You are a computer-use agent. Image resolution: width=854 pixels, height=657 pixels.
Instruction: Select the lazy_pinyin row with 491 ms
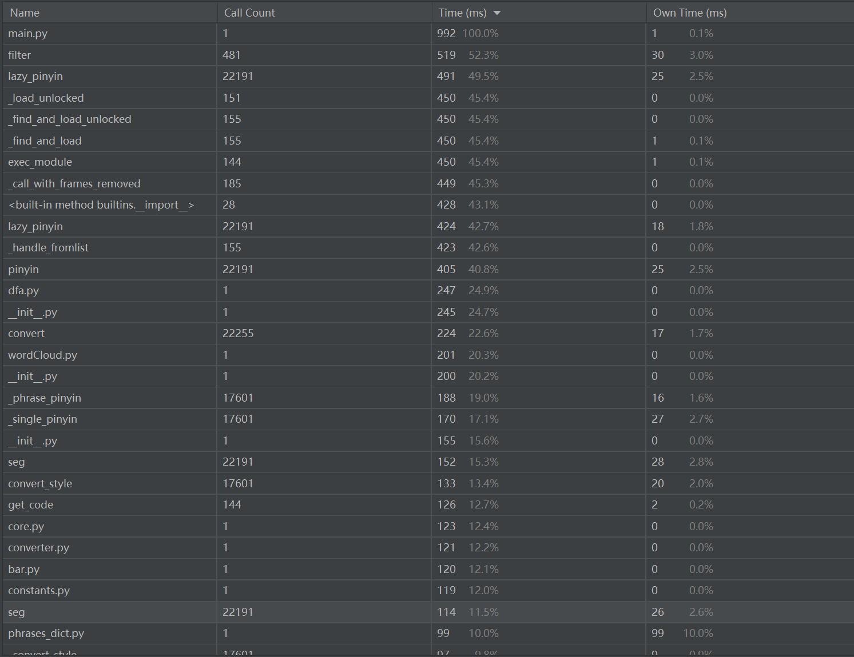[428, 77]
